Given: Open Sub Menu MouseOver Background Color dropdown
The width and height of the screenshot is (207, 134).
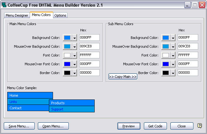Looking at the screenshot, I should [173, 46].
